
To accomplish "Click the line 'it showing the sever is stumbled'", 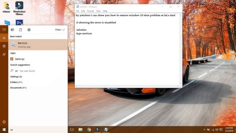I will click(x=96, y=23).
